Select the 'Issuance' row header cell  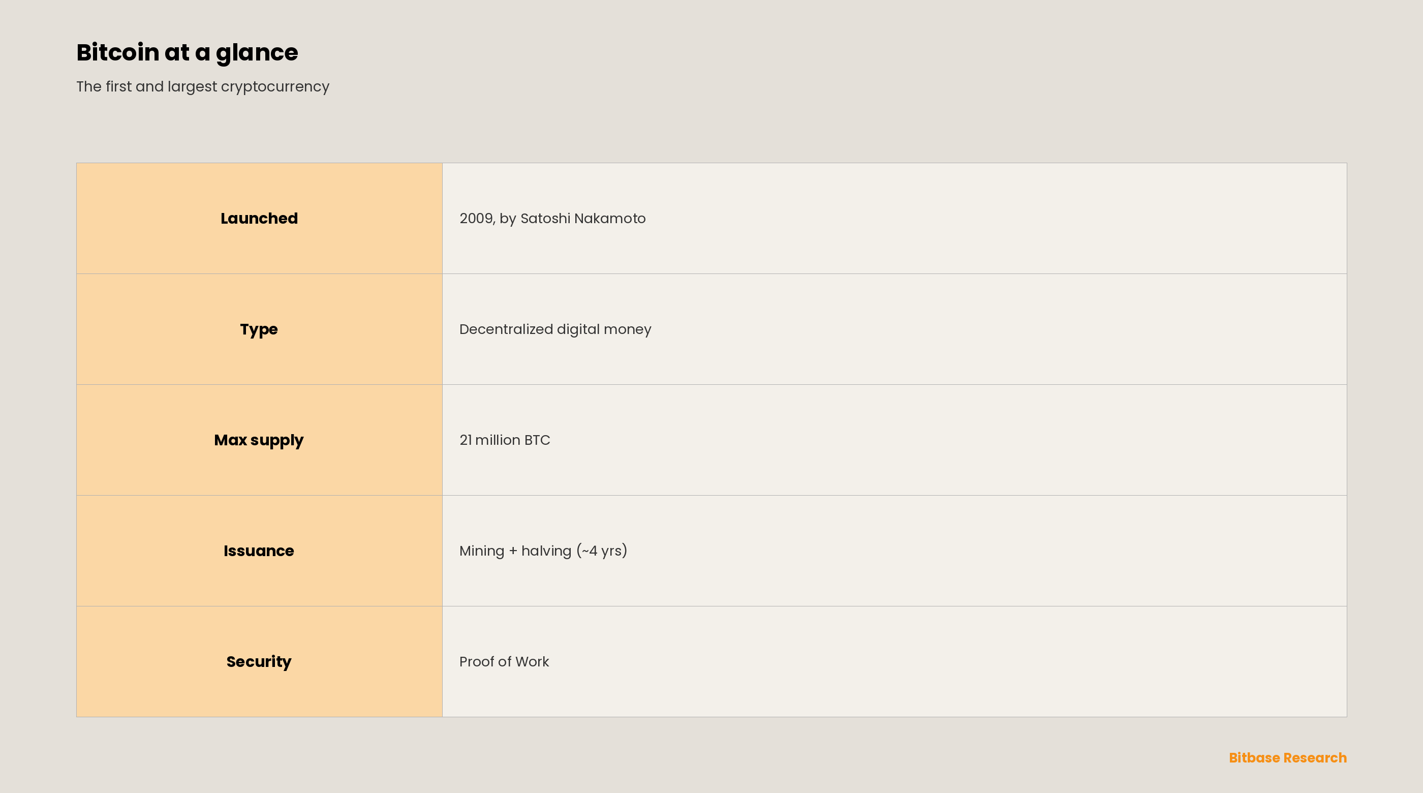(x=259, y=551)
